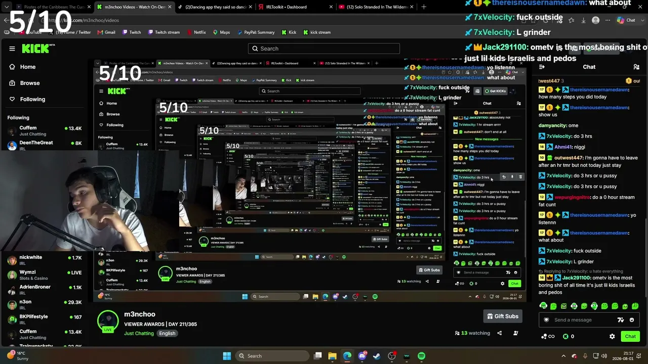Viewport: 648px width, 364px height.
Task: Click the user icon beside share
Action: (516, 333)
